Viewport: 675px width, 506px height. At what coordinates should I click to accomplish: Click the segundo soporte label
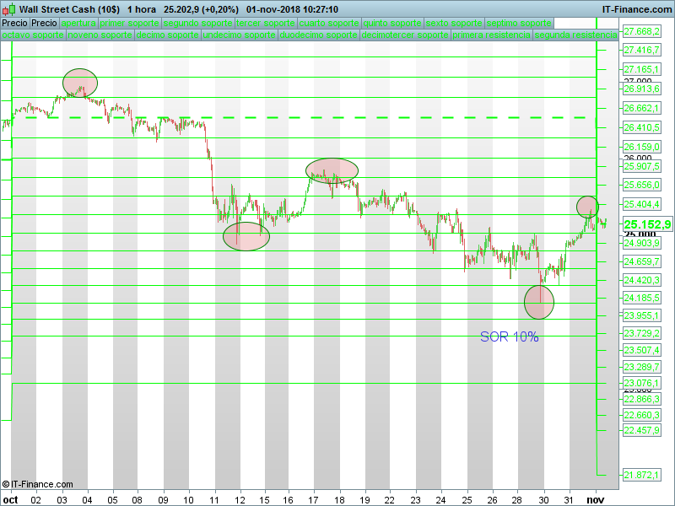pyautogui.click(x=197, y=24)
